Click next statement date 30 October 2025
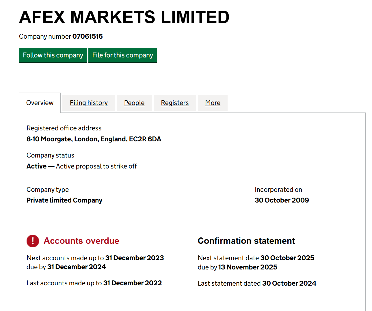The width and height of the screenshot is (372, 311). pos(287,258)
